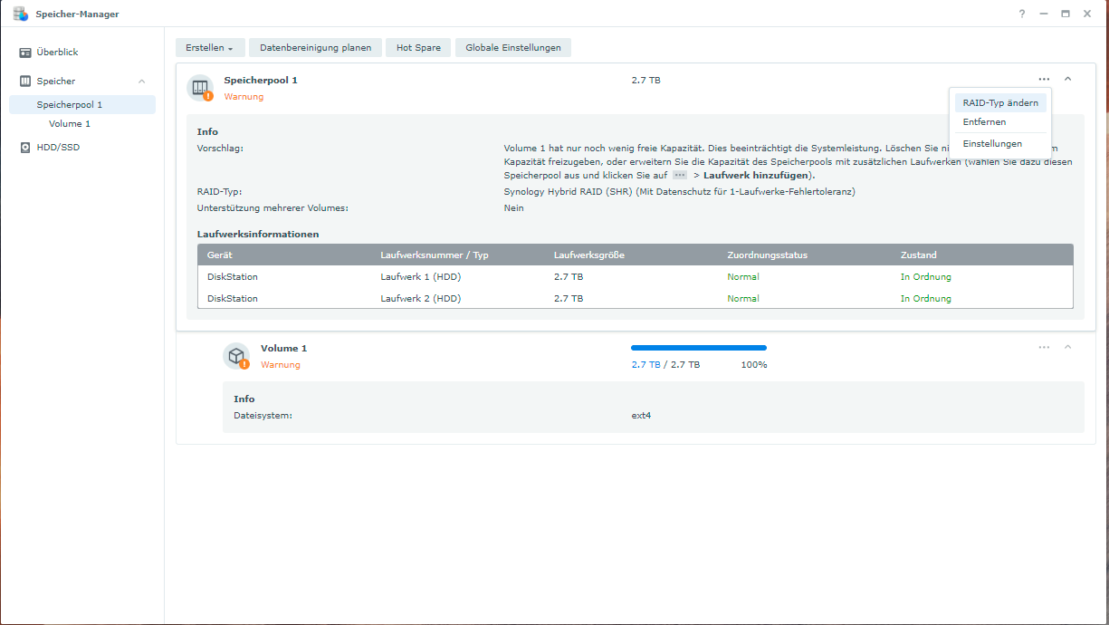The image size is (1109, 625).
Task: Click the Speicherpool 1 panel title
Action: coord(261,81)
